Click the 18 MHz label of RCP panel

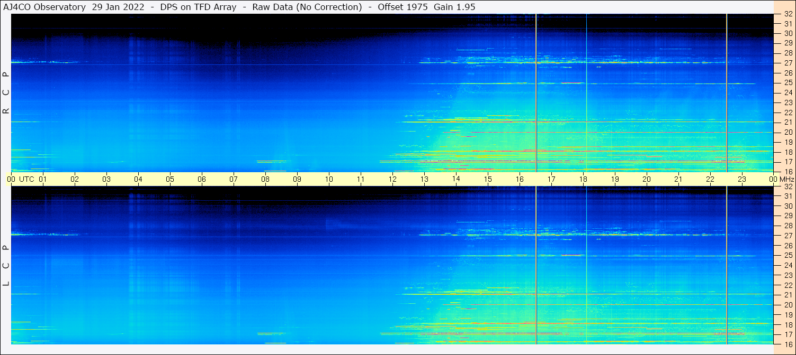point(788,152)
